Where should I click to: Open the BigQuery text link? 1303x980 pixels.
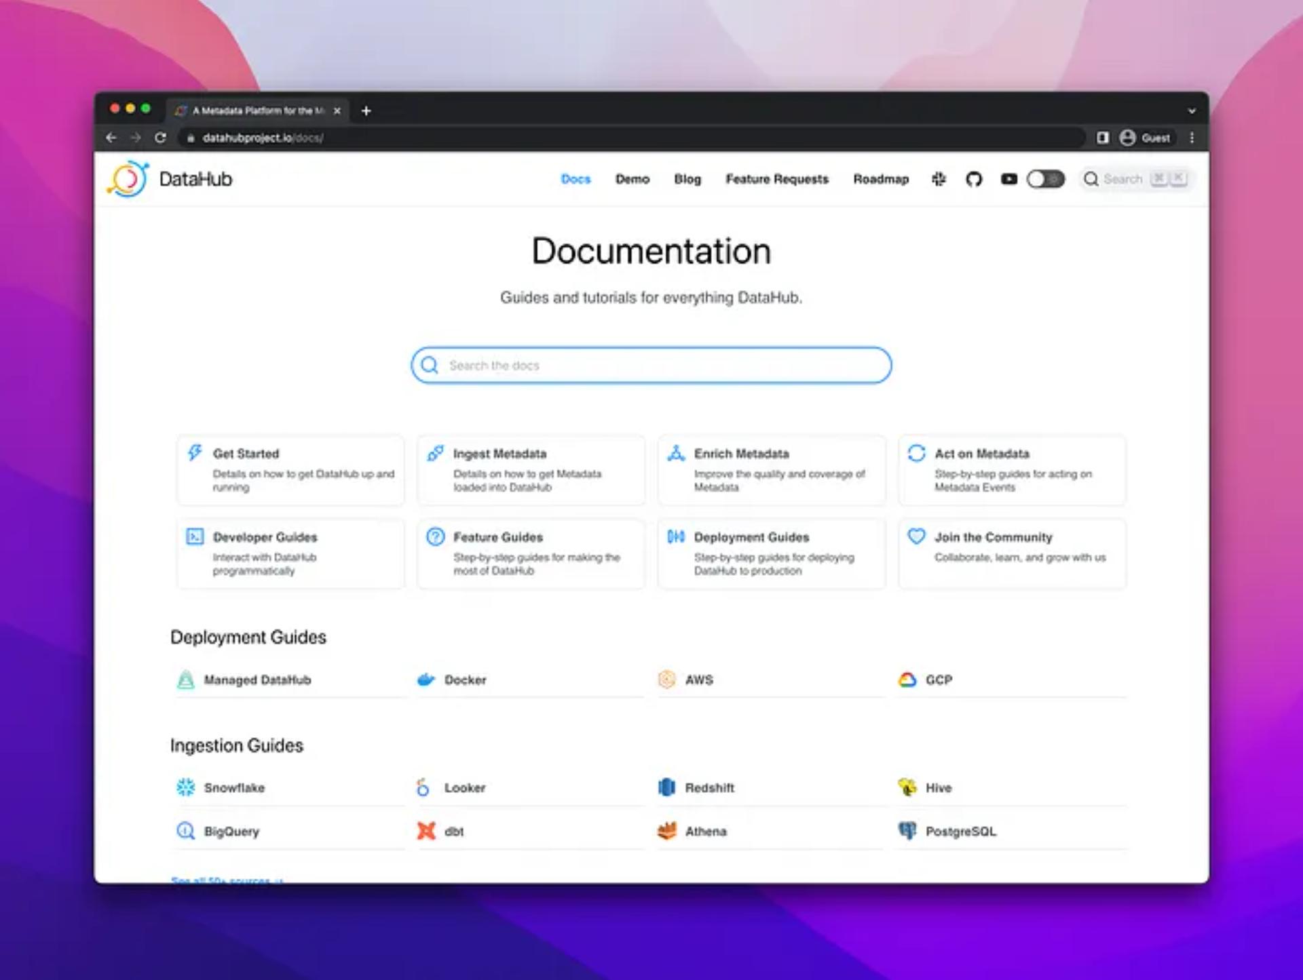[x=231, y=831]
